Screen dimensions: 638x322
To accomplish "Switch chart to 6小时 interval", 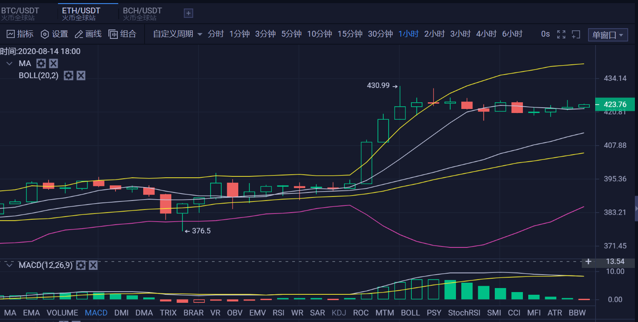I will pos(512,34).
